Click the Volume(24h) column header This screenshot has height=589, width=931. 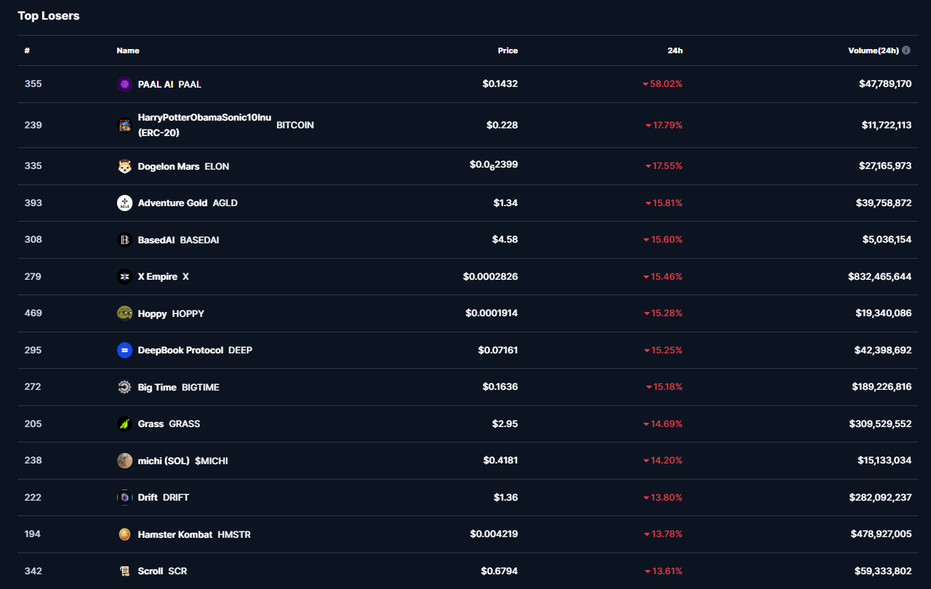point(873,50)
